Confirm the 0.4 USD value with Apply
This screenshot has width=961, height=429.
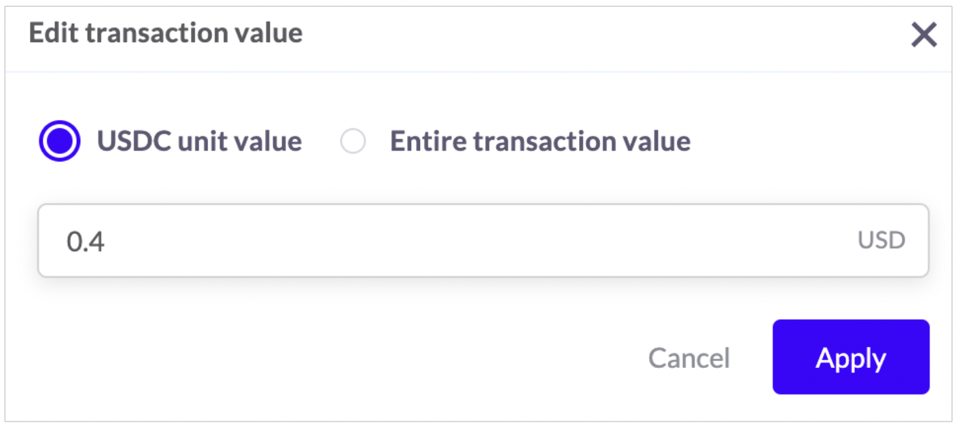pyautogui.click(x=850, y=357)
